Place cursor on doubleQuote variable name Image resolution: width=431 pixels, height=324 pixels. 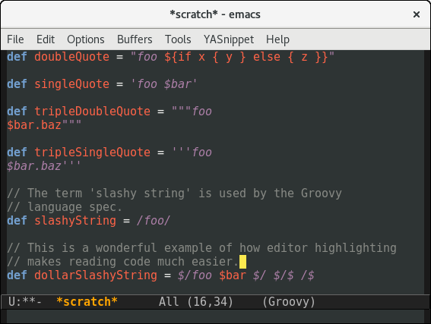(71, 57)
